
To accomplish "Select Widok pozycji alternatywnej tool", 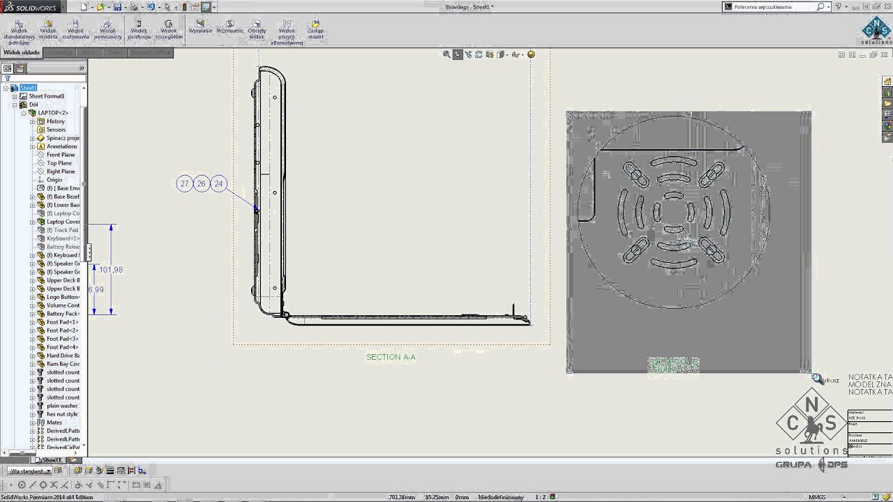I will tap(287, 32).
